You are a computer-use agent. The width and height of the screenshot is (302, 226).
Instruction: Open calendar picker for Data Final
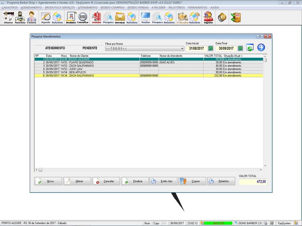coord(240,48)
